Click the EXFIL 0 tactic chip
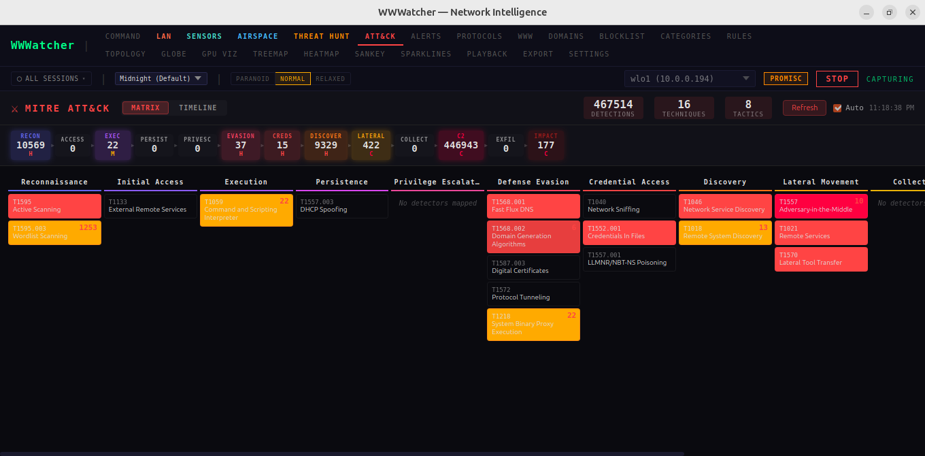Viewport: 925px width, 456px height. (506, 145)
